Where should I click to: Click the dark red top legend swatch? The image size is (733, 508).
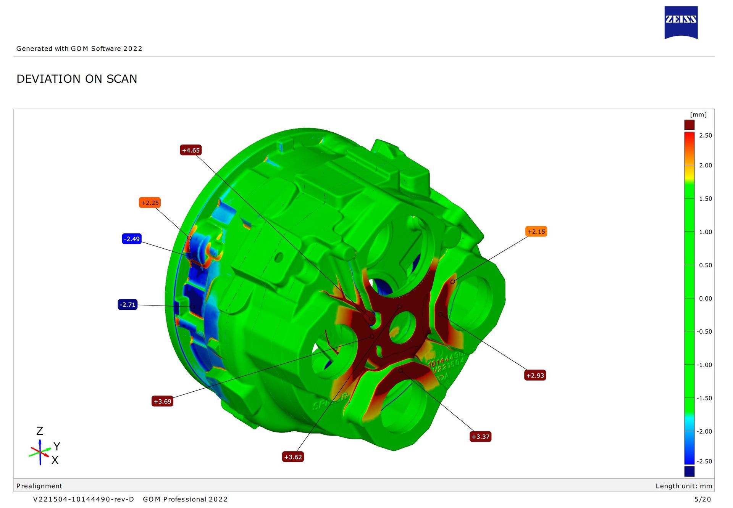pos(689,125)
